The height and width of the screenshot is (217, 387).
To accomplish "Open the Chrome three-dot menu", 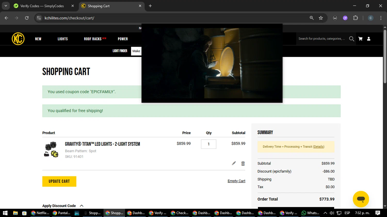I will (x=381, y=18).
